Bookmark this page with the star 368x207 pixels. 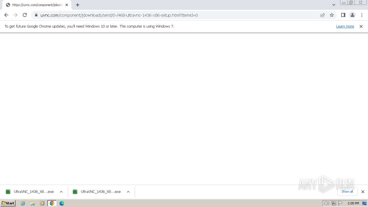tap(332, 15)
